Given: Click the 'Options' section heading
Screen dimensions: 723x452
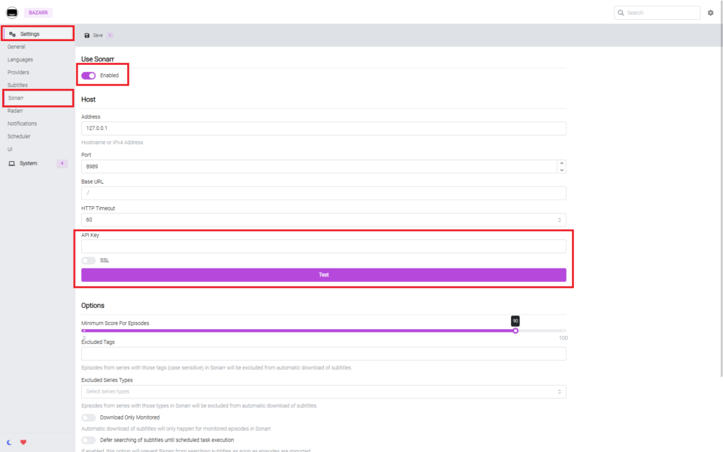Looking at the screenshot, I should tap(92, 306).
